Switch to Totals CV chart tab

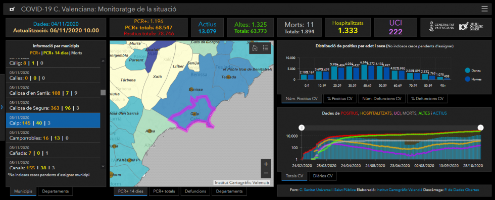coord(294,176)
